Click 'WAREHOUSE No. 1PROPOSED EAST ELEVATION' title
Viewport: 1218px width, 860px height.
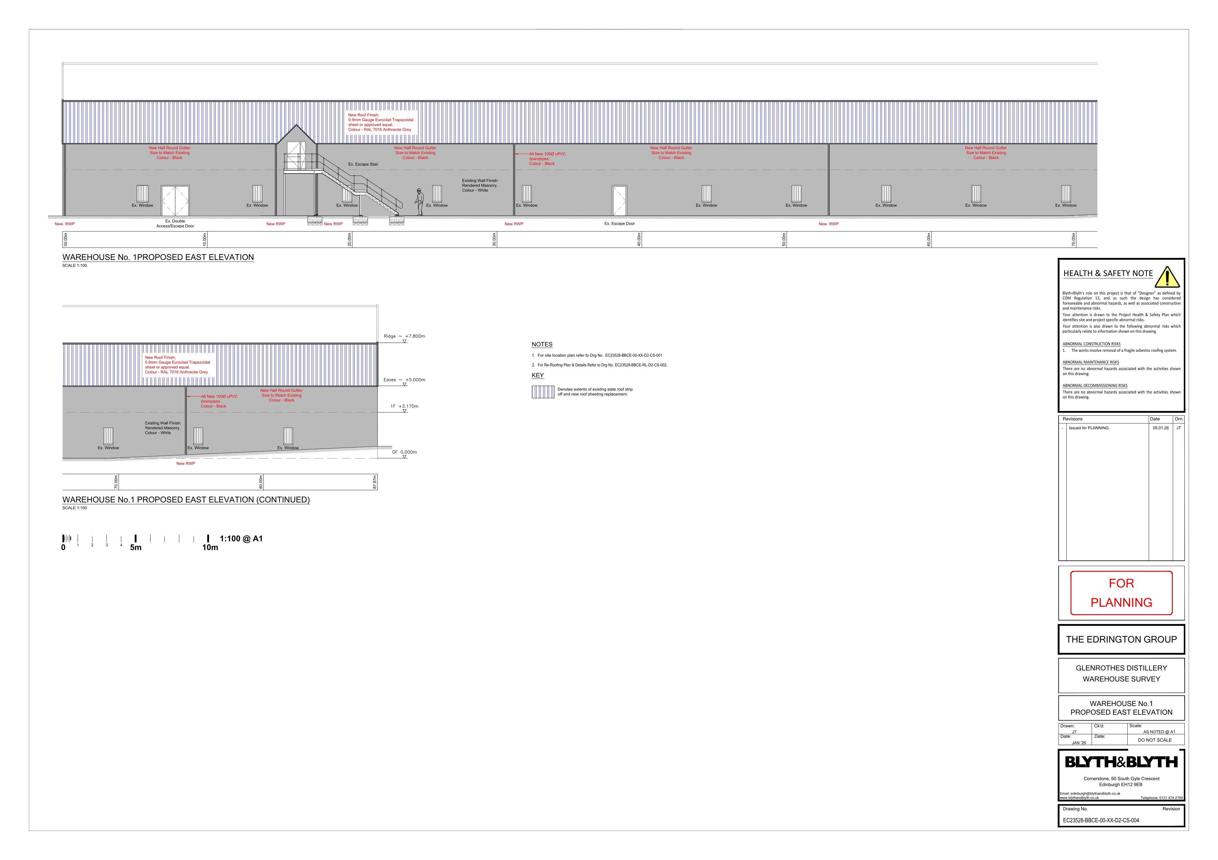tap(158, 257)
